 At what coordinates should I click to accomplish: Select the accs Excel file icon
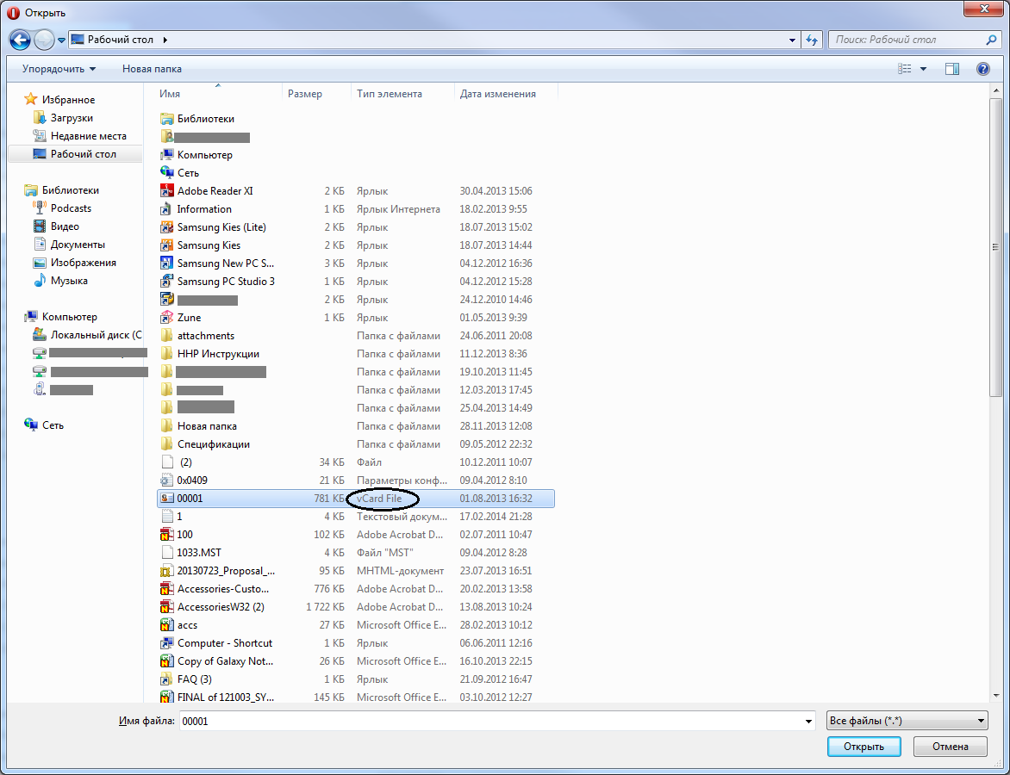pyautogui.click(x=167, y=624)
